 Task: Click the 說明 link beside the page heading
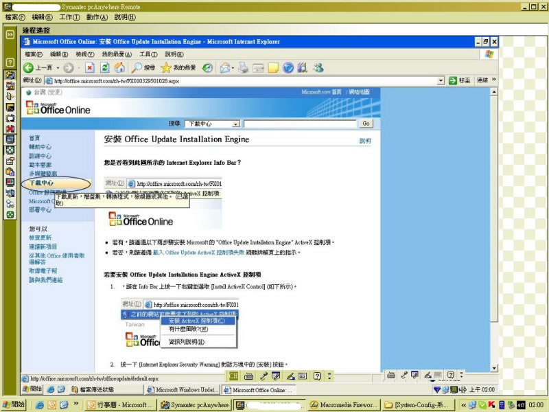(365, 141)
